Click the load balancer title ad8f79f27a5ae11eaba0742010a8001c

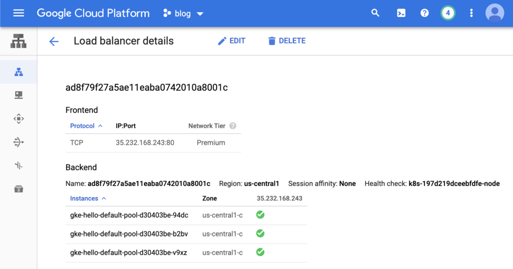coord(147,87)
